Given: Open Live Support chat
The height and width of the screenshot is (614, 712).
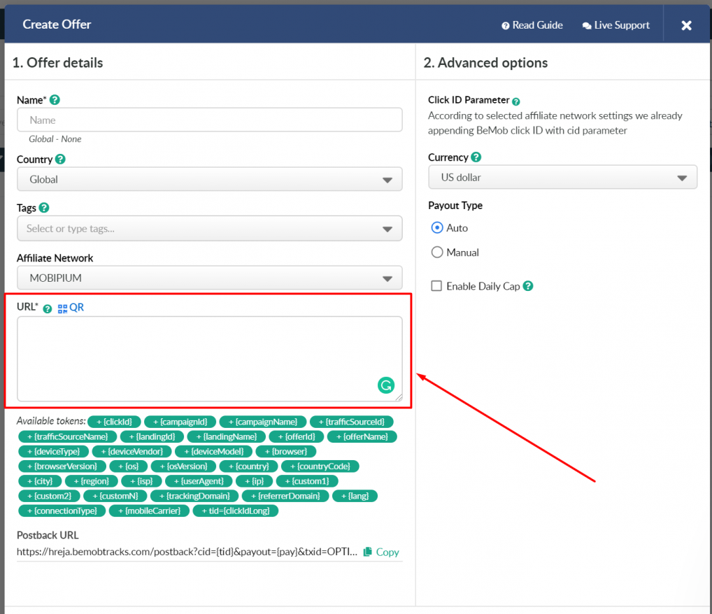Looking at the screenshot, I should (615, 25).
